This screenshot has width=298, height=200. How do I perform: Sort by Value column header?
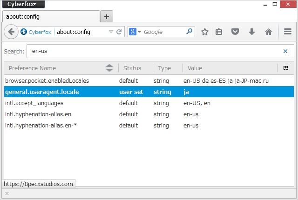point(230,68)
